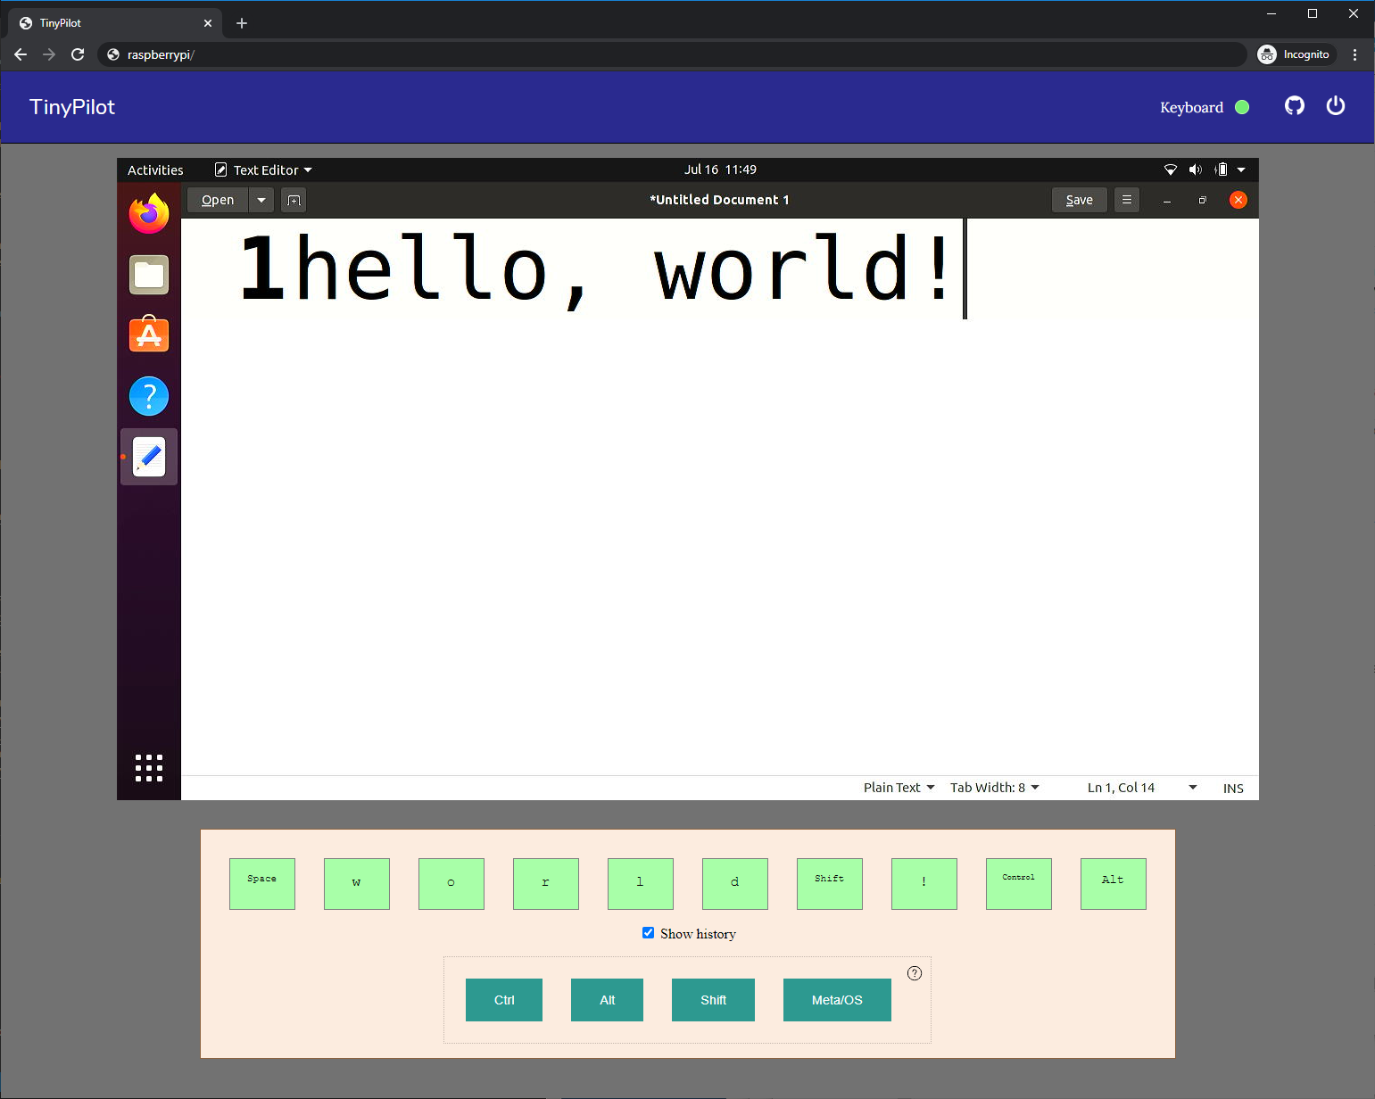Click the Show history label text
This screenshot has height=1099, width=1375.
[x=698, y=934]
